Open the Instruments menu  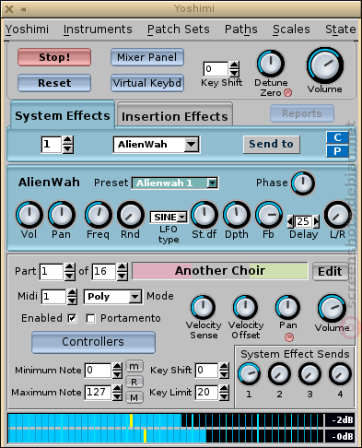[98, 29]
